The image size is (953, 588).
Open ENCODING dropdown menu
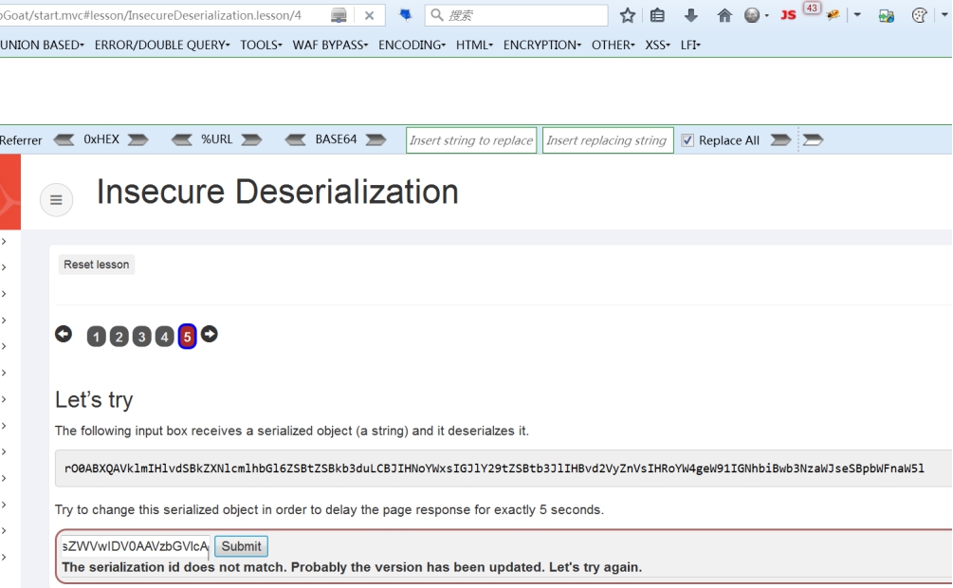[x=412, y=45]
